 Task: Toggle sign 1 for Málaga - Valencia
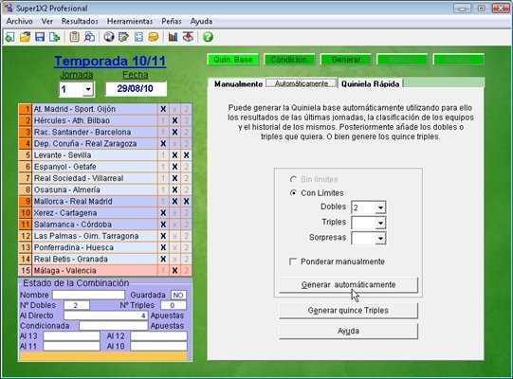pyautogui.click(x=163, y=271)
